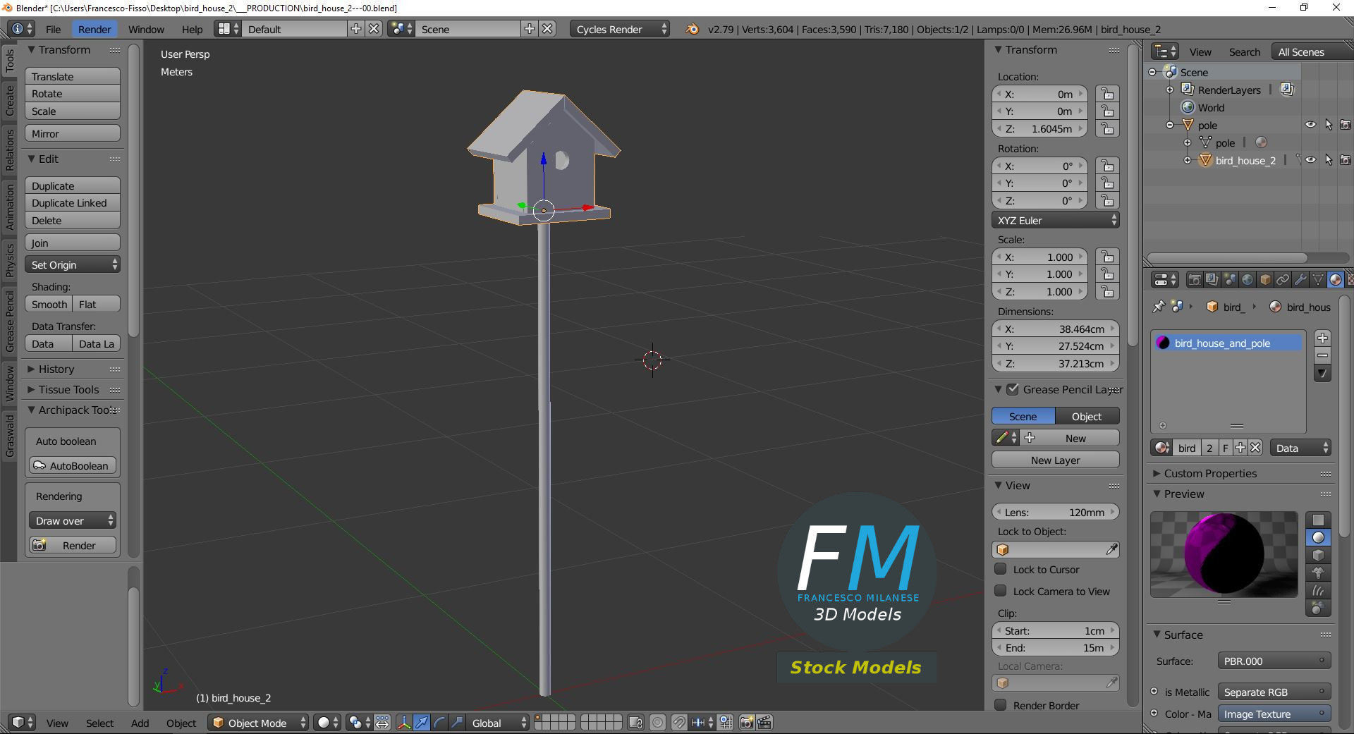Adjust the Clip End 15m field

(1055, 647)
